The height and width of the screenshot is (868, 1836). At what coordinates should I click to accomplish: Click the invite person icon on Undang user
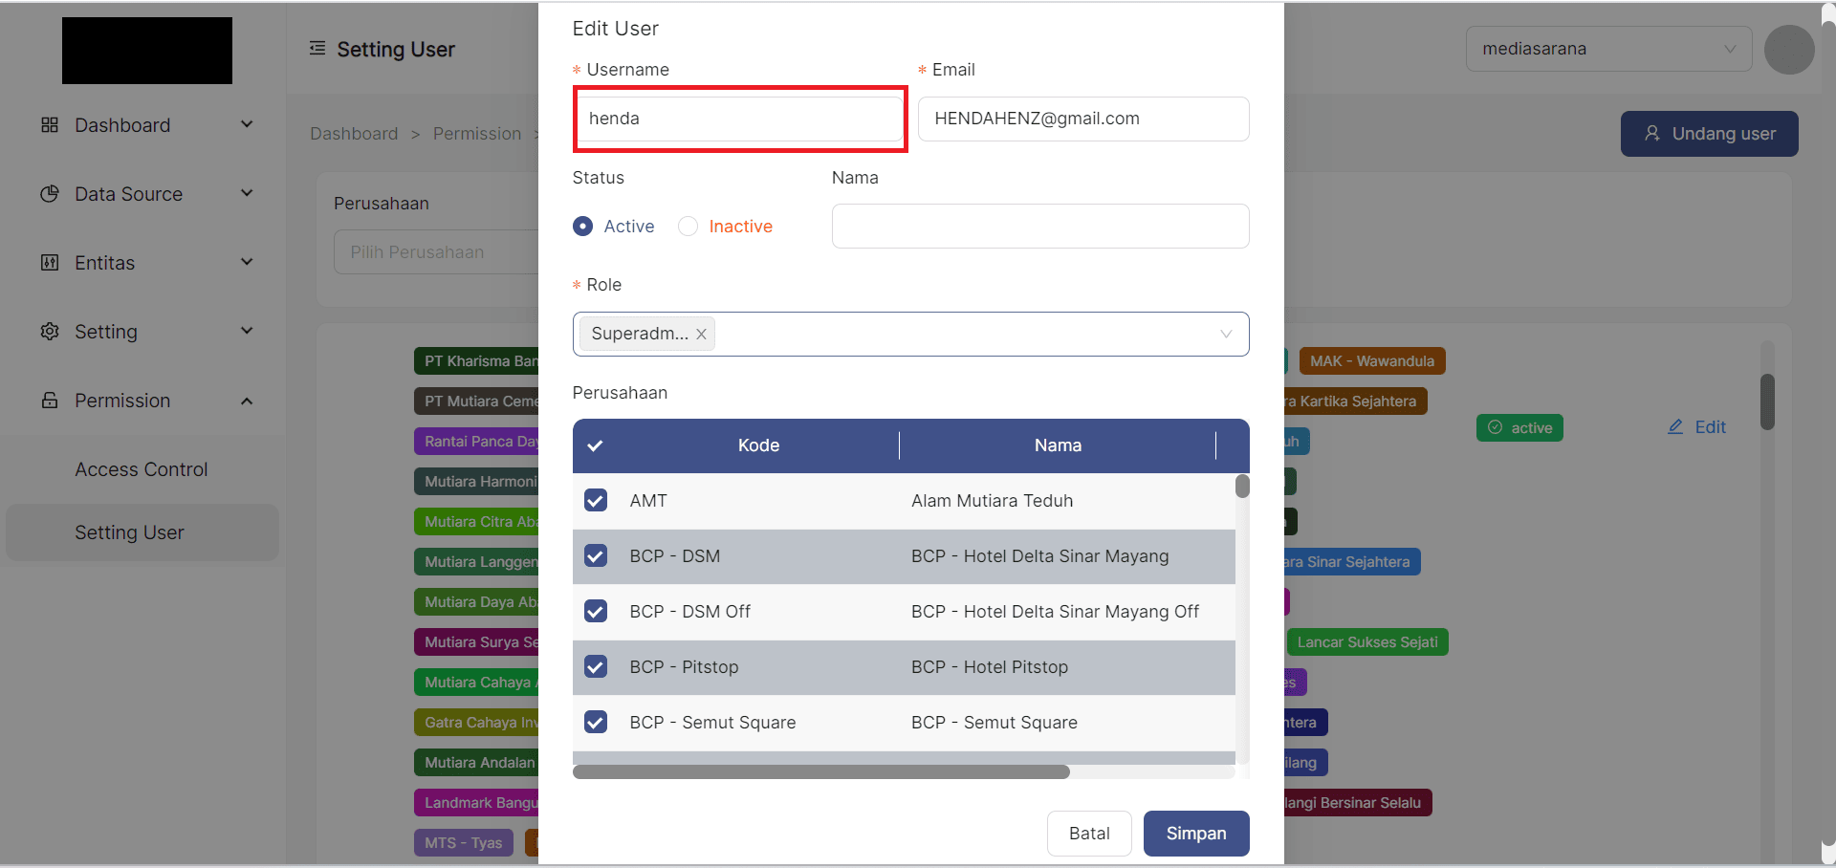(1653, 134)
